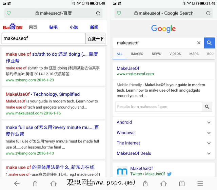The height and width of the screenshot is (190, 217).
Task: Open the tabs switcher in right browser
Action: click(182, 184)
